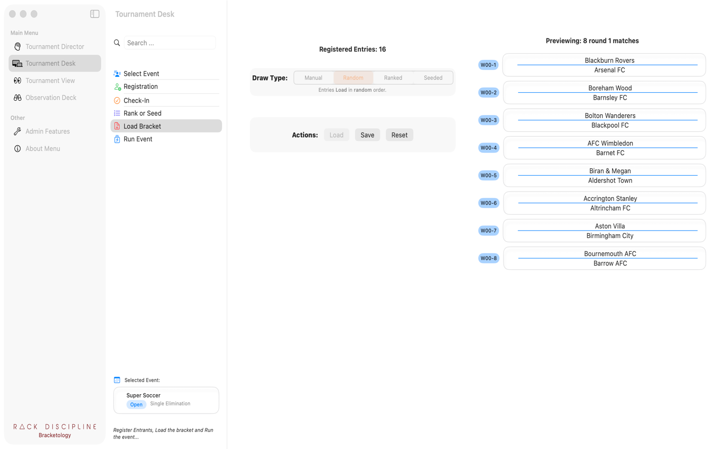This screenshot has width=718, height=449.
Task: Open Tournament View menu item
Action: pos(55,80)
